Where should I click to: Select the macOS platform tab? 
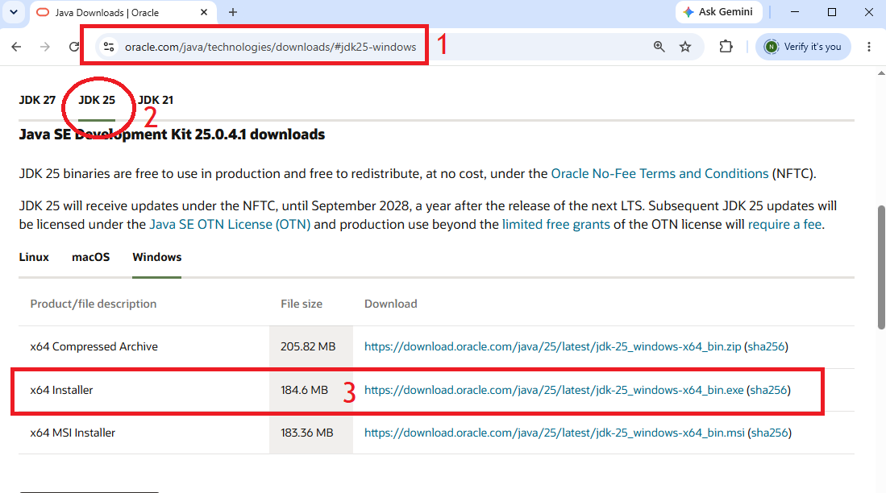90,257
